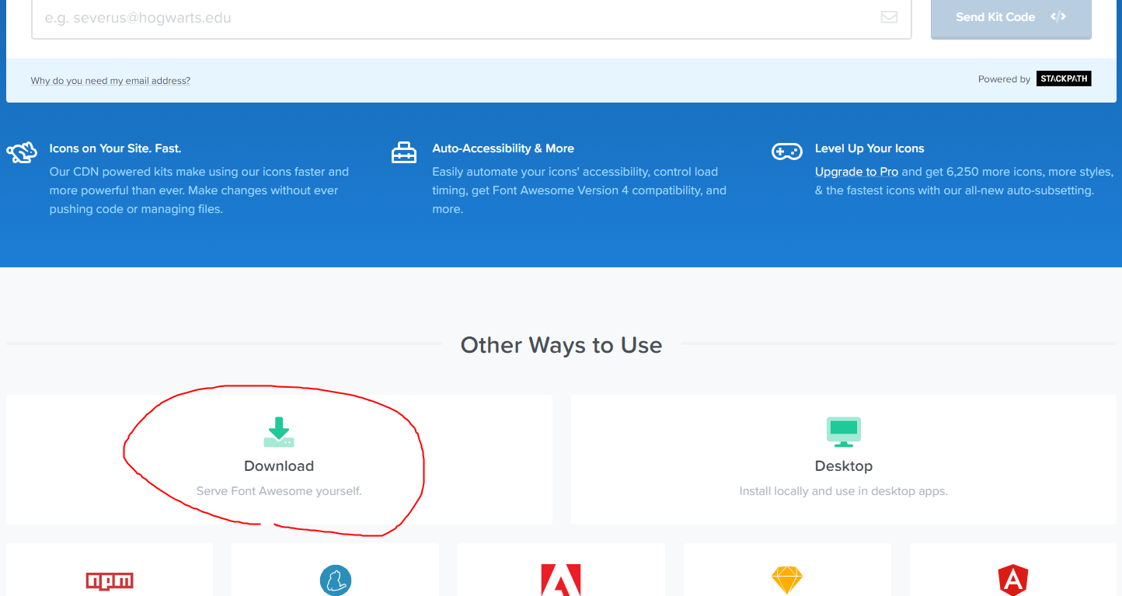Open the Desktop card title
The width and height of the screenshot is (1122, 596).
(844, 466)
